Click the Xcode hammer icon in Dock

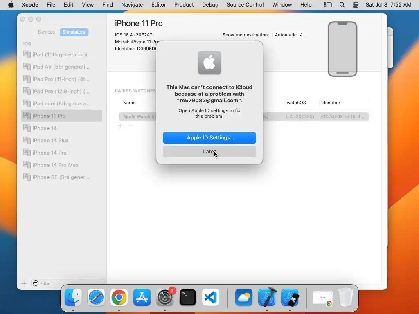click(267, 297)
